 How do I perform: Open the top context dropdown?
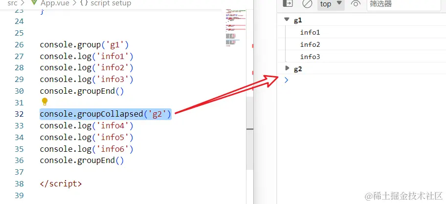click(x=331, y=4)
